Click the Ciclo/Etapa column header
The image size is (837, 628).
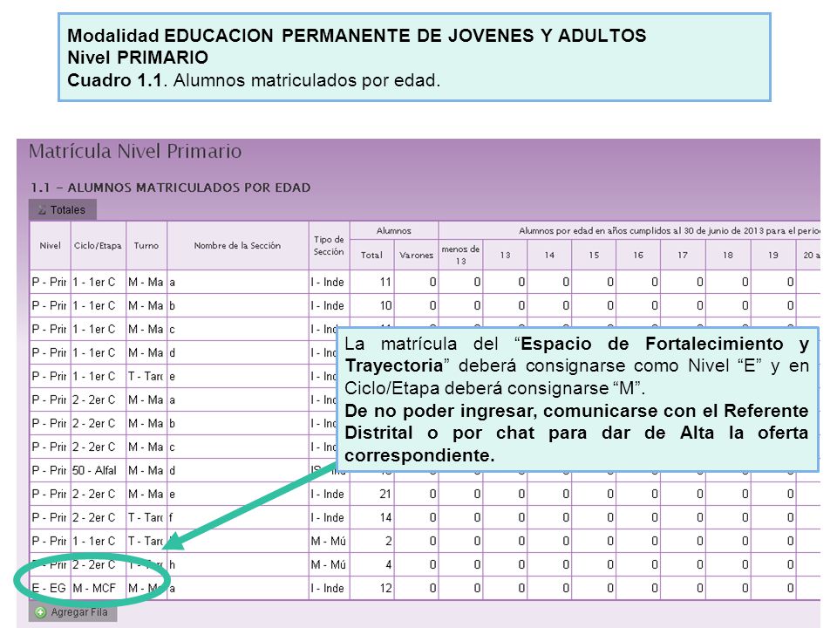(99, 246)
